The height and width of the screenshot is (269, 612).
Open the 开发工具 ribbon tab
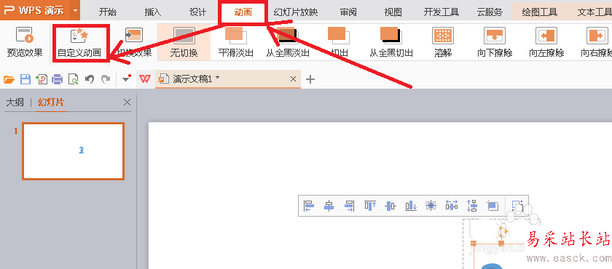tap(442, 12)
